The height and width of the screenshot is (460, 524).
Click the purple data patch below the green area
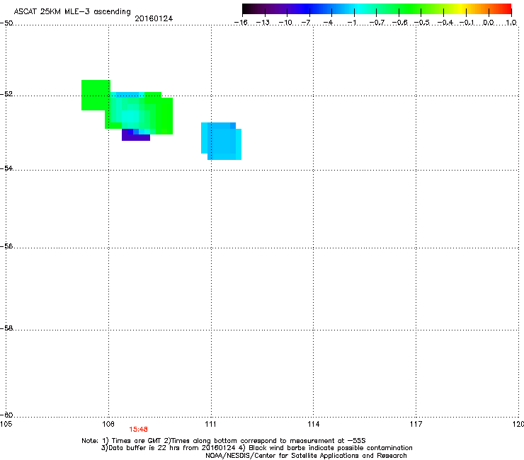tap(136, 137)
